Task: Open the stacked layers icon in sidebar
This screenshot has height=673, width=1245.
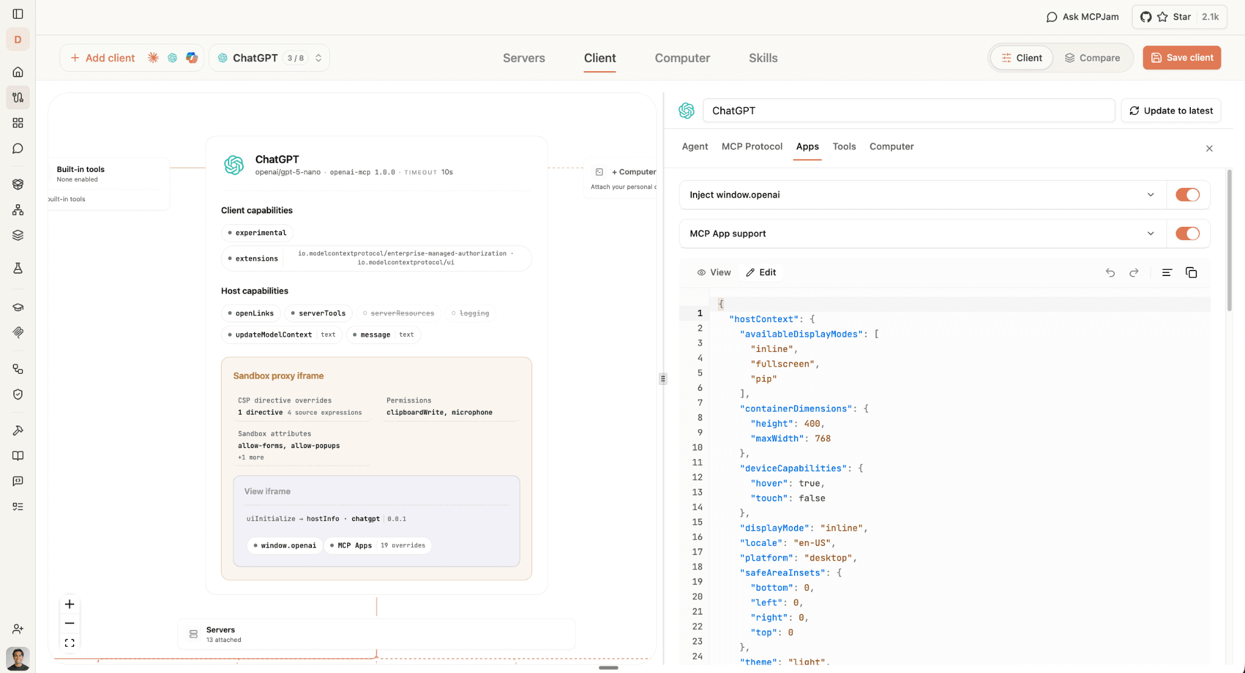Action: (18, 235)
